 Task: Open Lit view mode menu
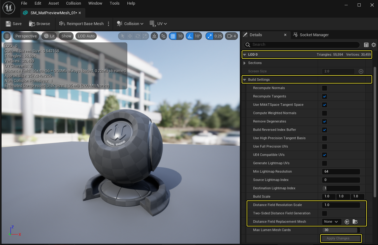click(49, 36)
